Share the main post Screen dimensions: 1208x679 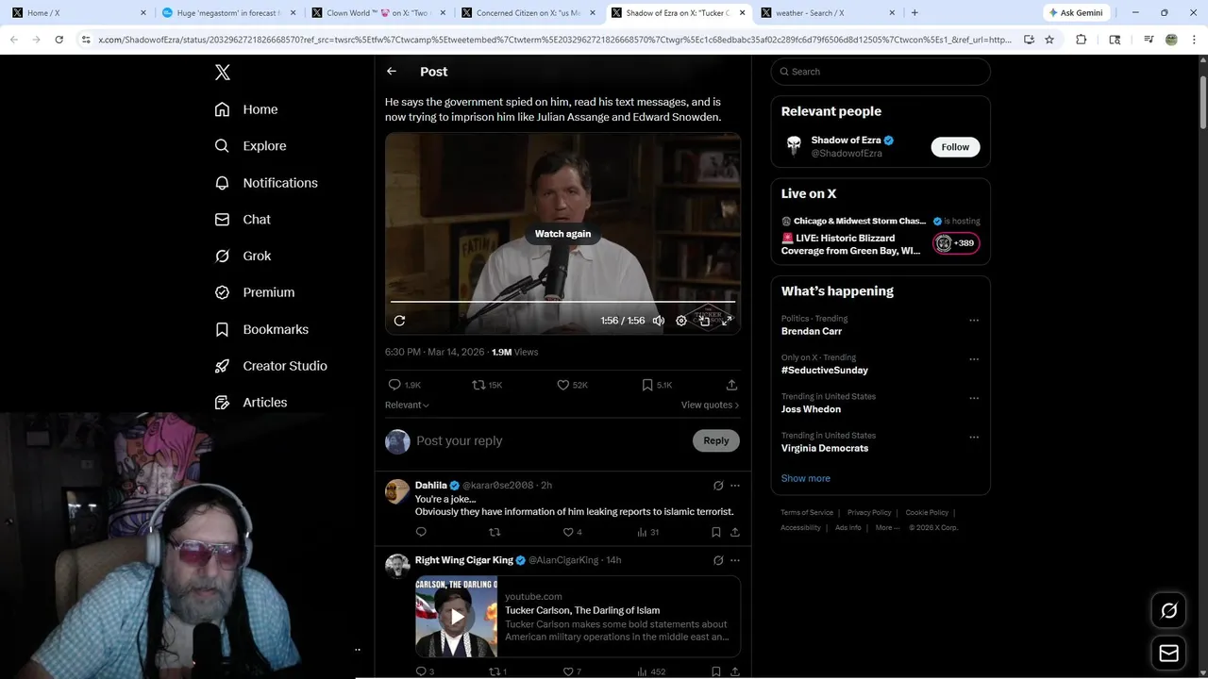pyautogui.click(x=731, y=385)
